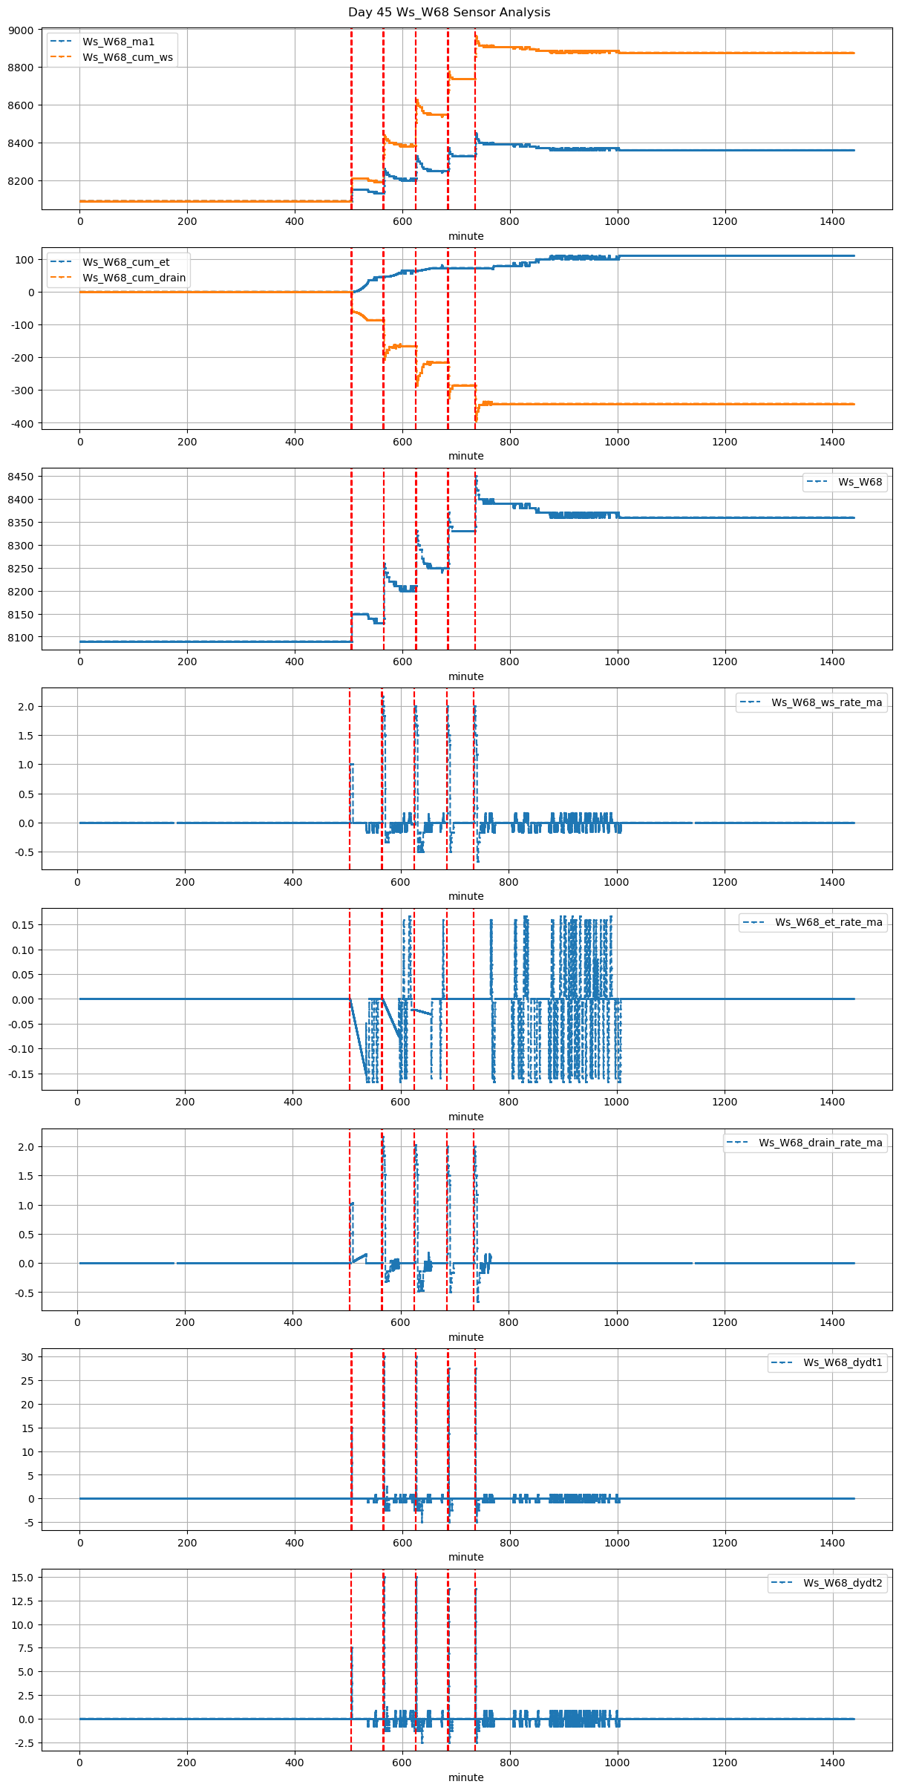This screenshot has width=899, height=1790.
Task: Click the 30 y-axis tick on dydt1 plot
Action: click(x=28, y=1357)
